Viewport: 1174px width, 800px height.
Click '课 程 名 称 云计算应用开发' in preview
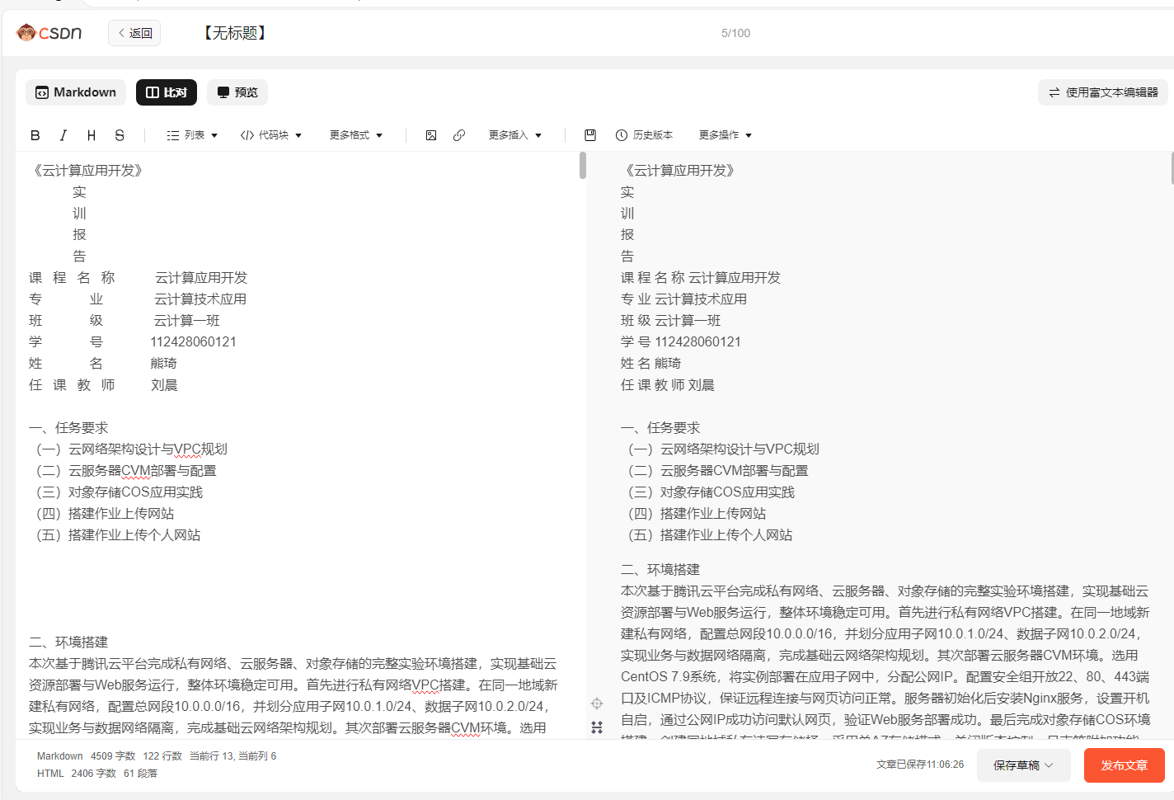pos(701,278)
